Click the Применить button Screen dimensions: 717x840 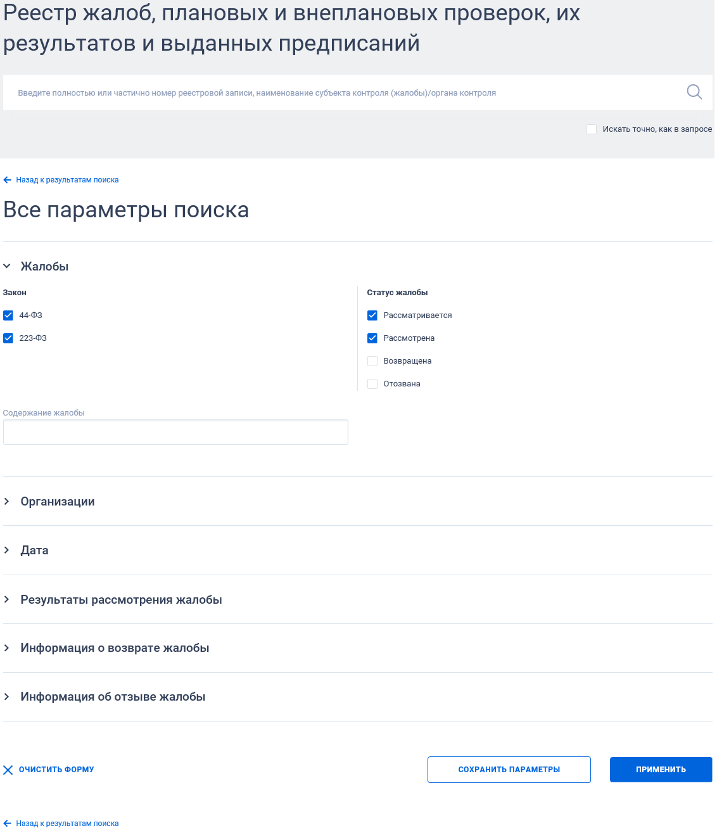661,770
